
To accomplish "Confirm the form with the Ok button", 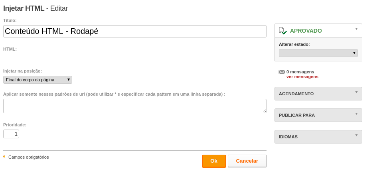I will [214, 161].
